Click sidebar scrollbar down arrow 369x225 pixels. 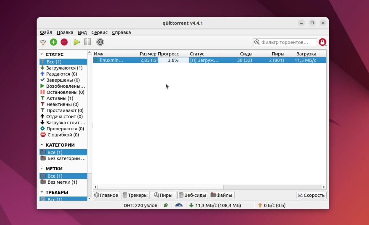point(89,198)
